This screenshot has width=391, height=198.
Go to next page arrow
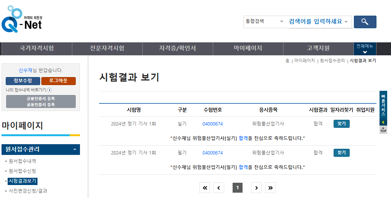[256, 188]
